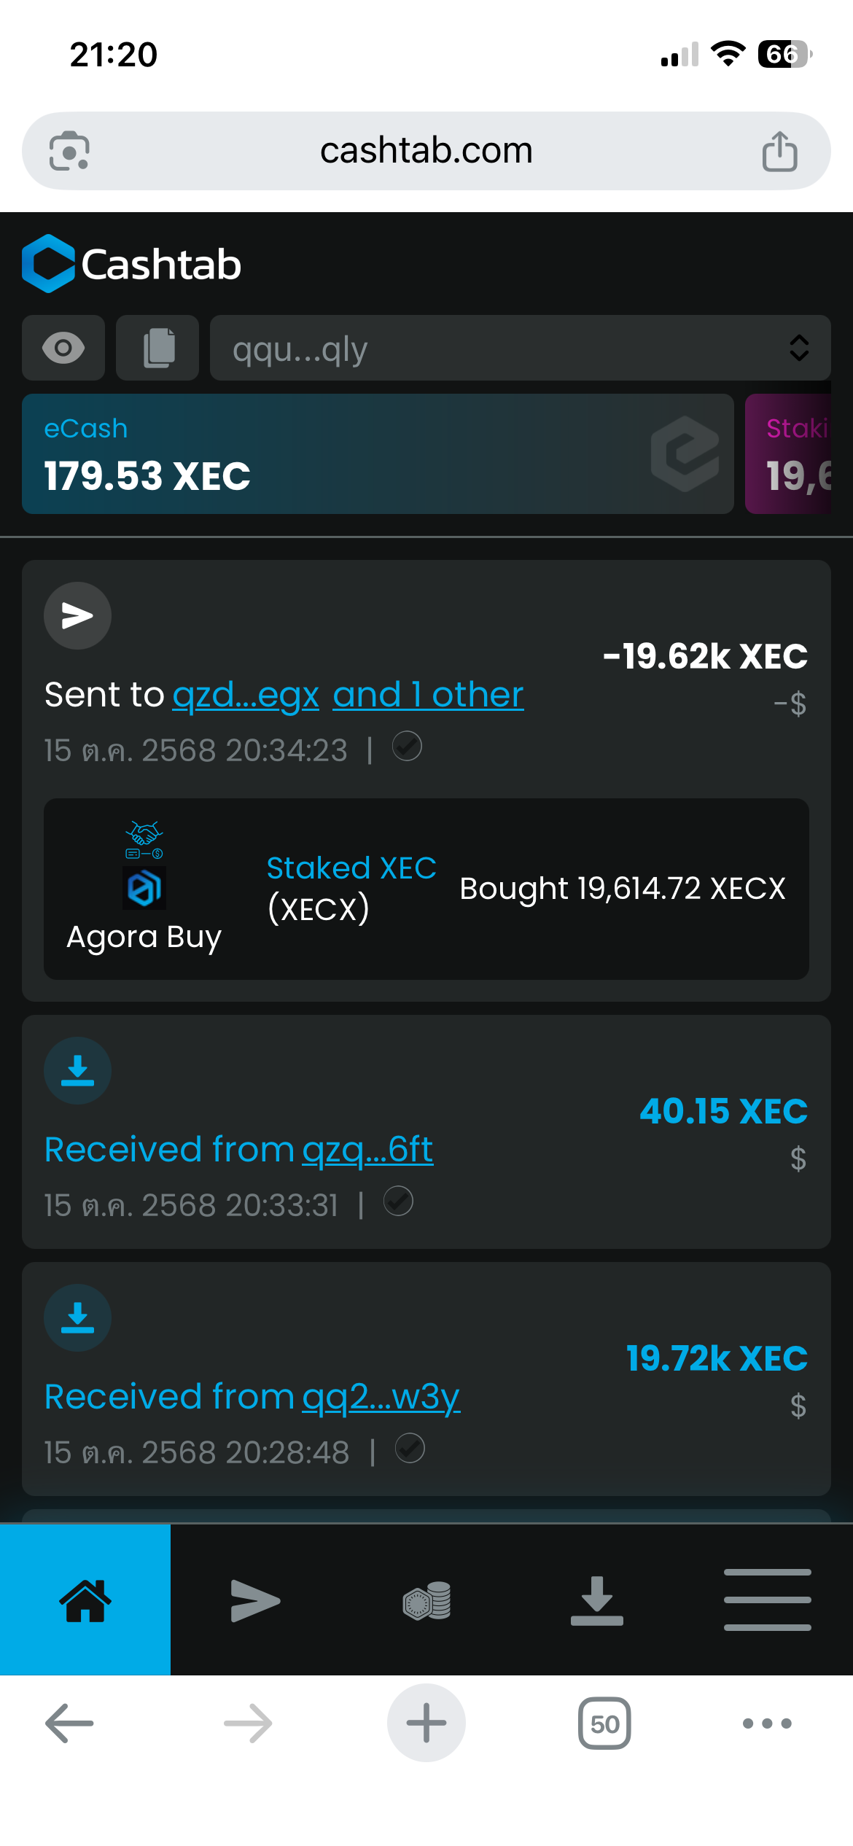
Task: Tap the cashtab.com address bar
Action: click(x=426, y=151)
